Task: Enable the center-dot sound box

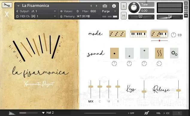Action: click(x=114, y=53)
